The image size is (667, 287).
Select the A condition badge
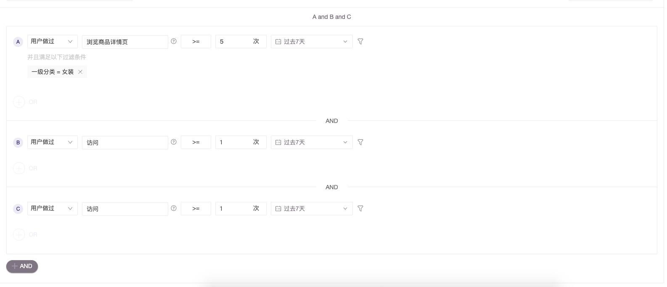coord(18,42)
